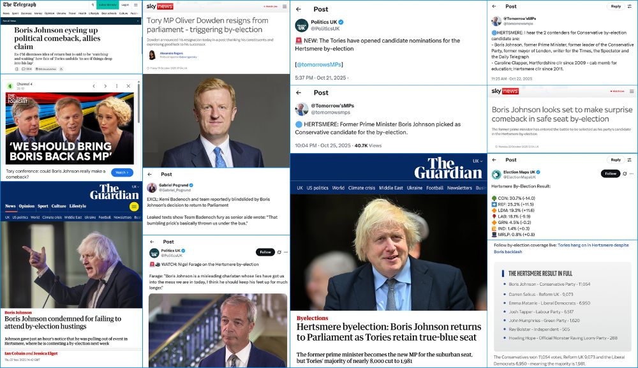638x368 pixels.
Task: Open more options on the Election Maps UK post
Action: [632, 173]
